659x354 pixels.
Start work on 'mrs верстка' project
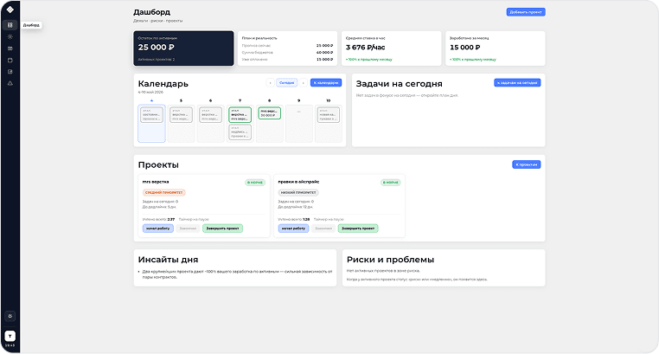(x=158, y=228)
